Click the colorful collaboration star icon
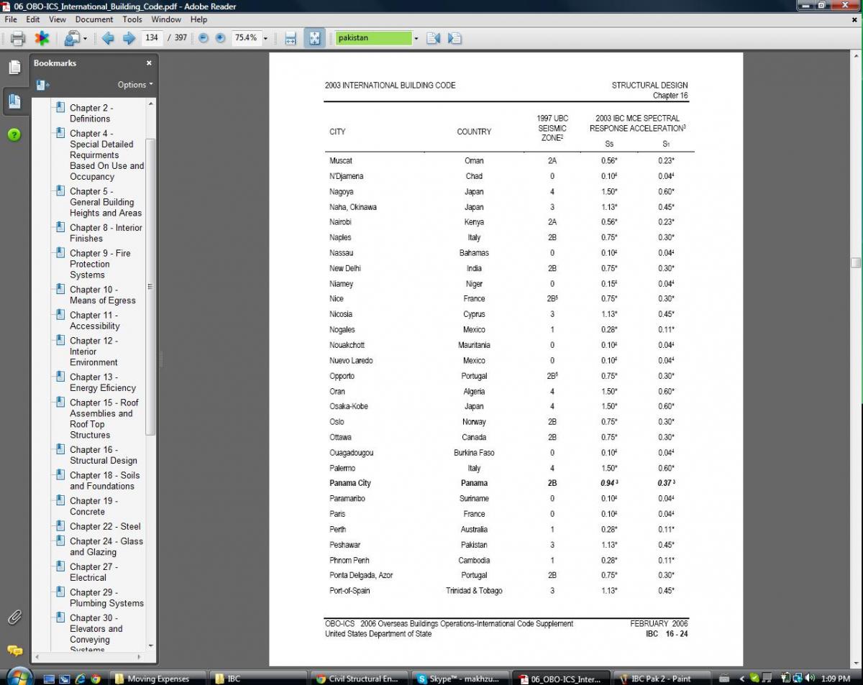 coord(42,38)
